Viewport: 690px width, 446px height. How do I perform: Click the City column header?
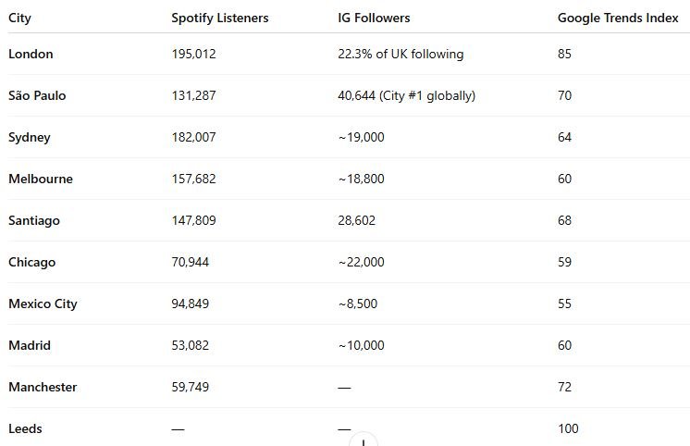19,18
